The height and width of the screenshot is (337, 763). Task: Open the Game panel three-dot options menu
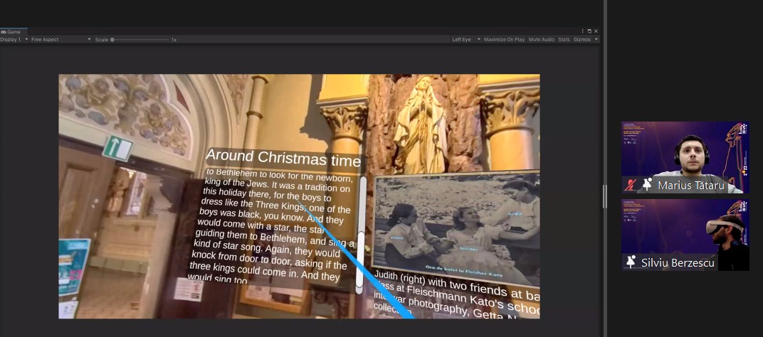click(582, 31)
